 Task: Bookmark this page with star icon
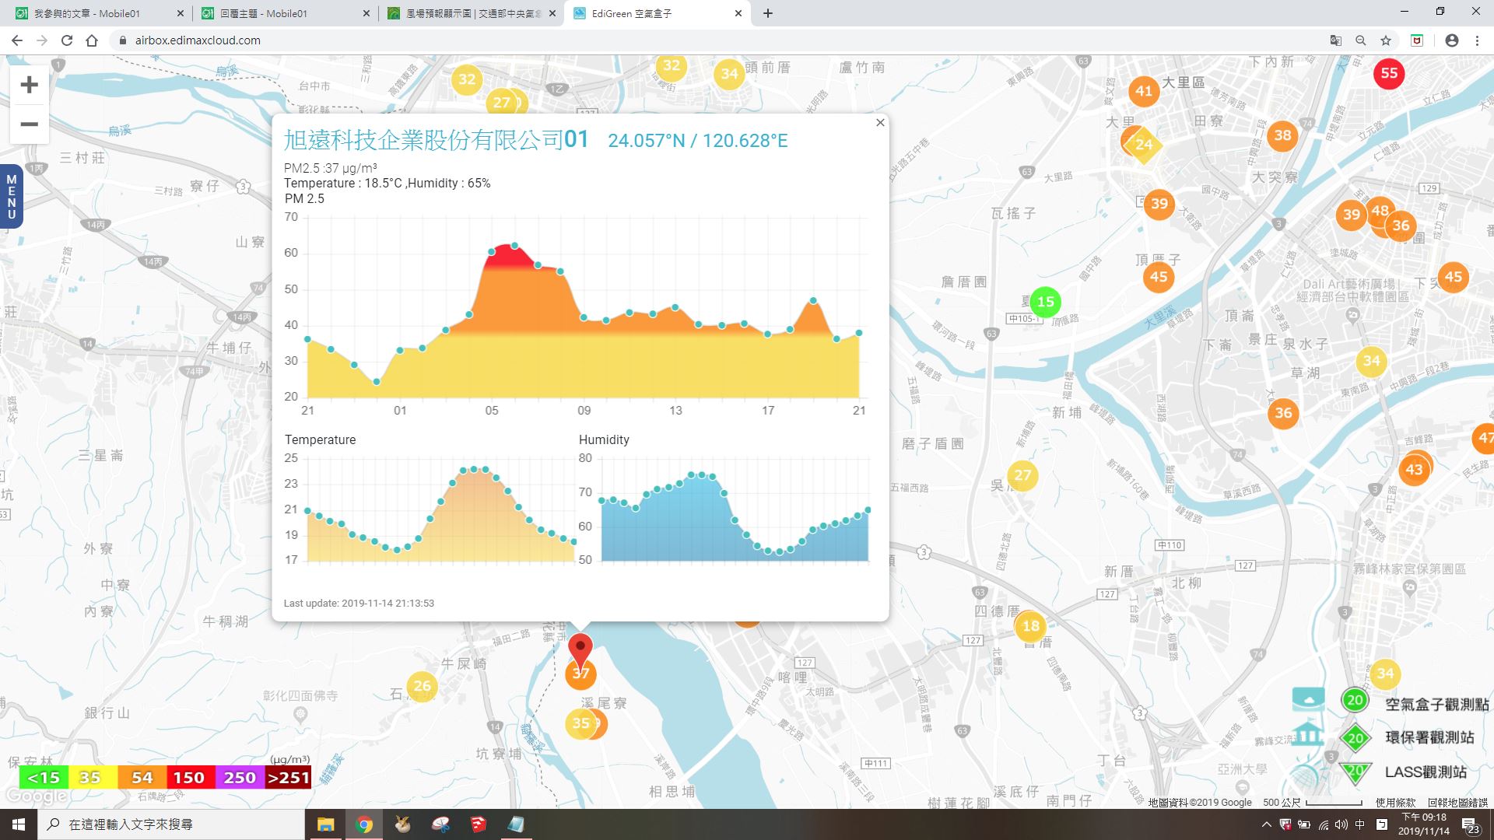click(x=1385, y=40)
